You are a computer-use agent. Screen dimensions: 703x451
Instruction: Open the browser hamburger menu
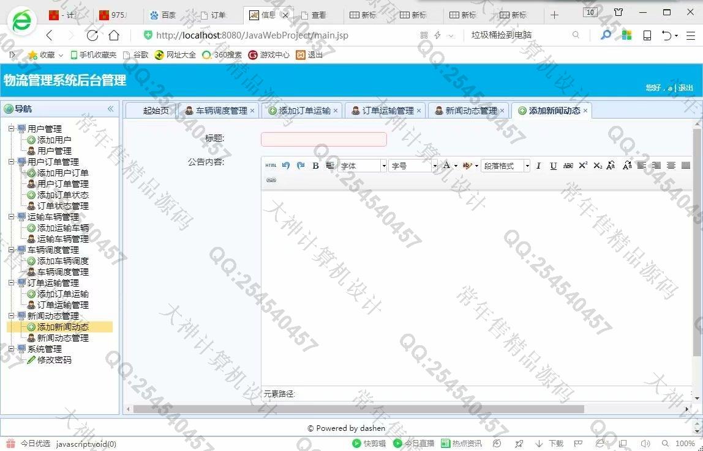coord(691,35)
